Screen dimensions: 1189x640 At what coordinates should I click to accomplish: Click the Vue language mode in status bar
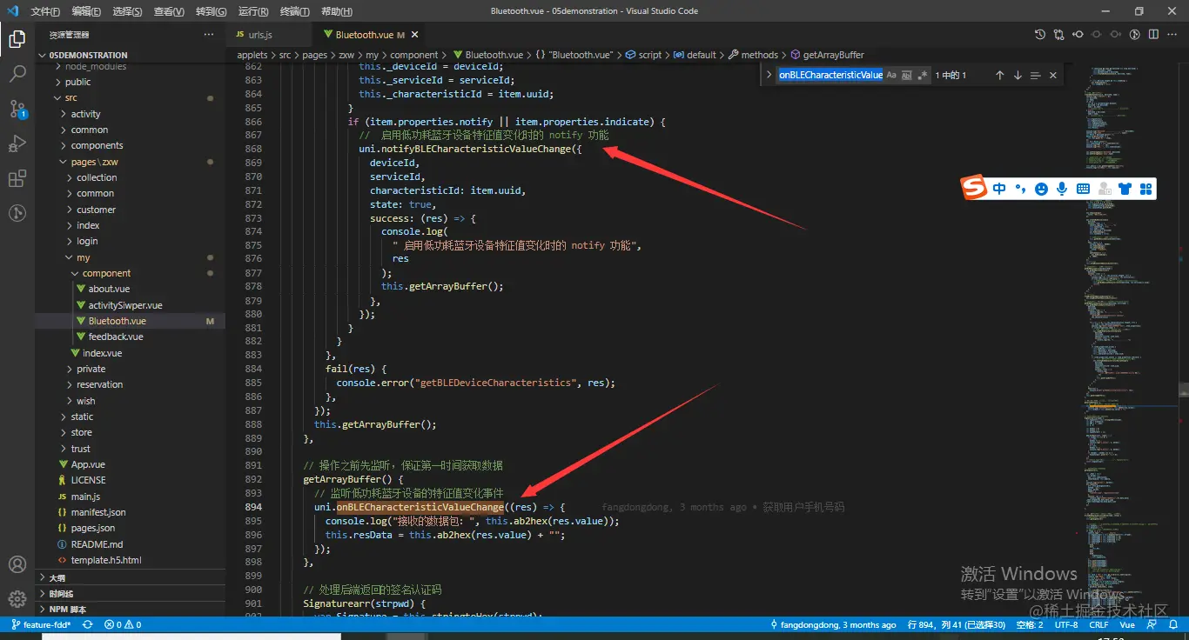click(x=1127, y=624)
